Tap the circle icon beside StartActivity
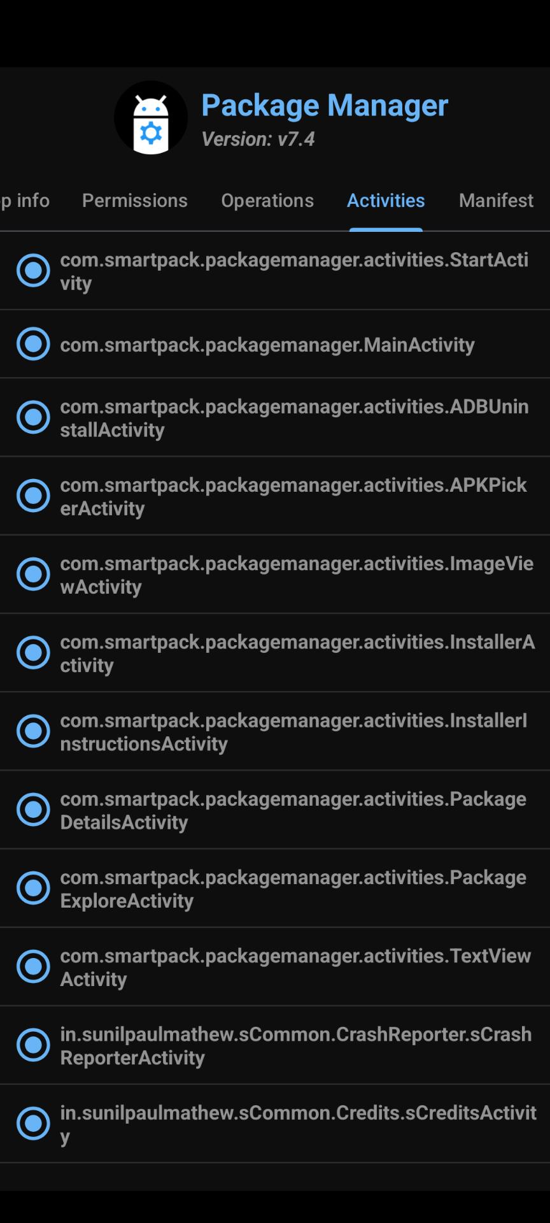The height and width of the screenshot is (1223, 550). coord(33,271)
